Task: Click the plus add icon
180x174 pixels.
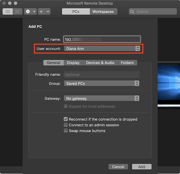Action: [x=41, y=11]
